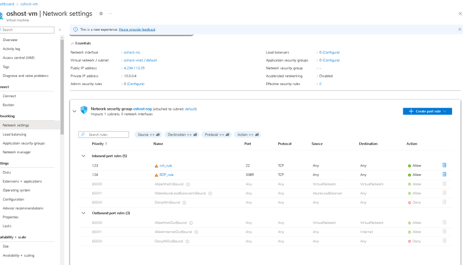The width and height of the screenshot is (463, 265).
Task: Open Disks in the sidebar
Action: [x=7, y=172]
